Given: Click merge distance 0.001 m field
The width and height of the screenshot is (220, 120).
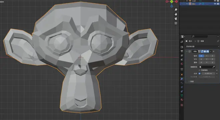Looking at the screenshot, I should 208,73.
